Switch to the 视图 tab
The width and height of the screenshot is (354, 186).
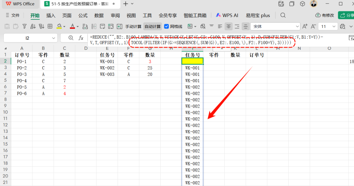(131, 15)
